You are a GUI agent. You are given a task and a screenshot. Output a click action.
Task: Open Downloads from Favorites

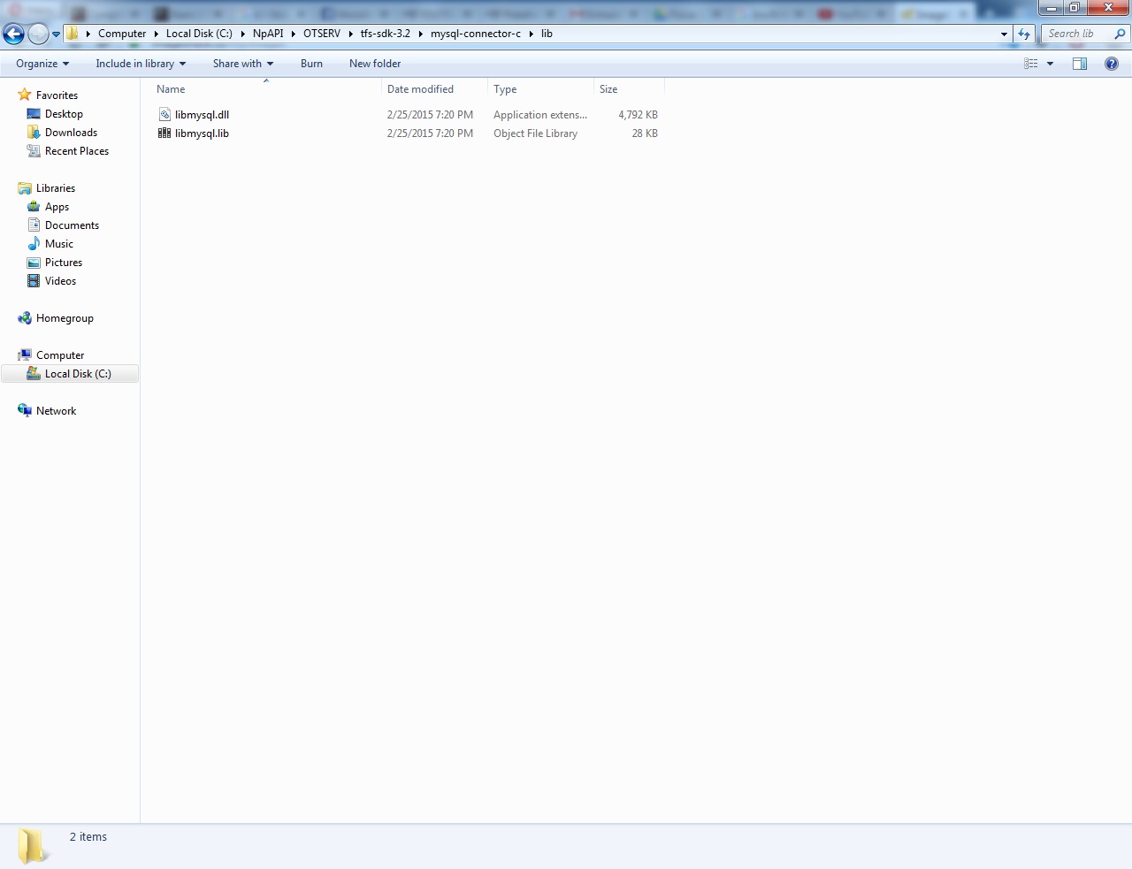tap(71, 133)
